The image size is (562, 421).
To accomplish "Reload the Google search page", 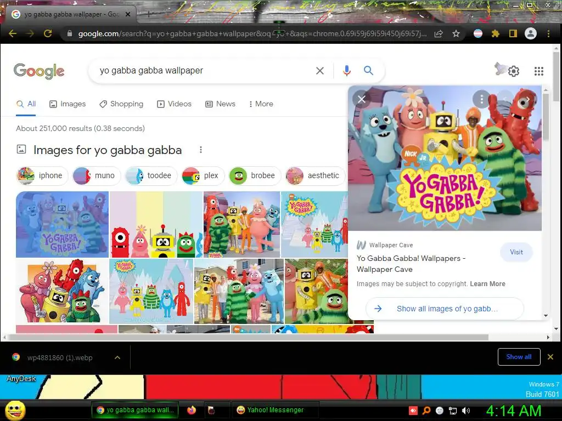I will click(48, 33).
